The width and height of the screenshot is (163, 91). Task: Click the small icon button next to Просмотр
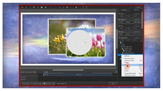[x=53, y=84]
